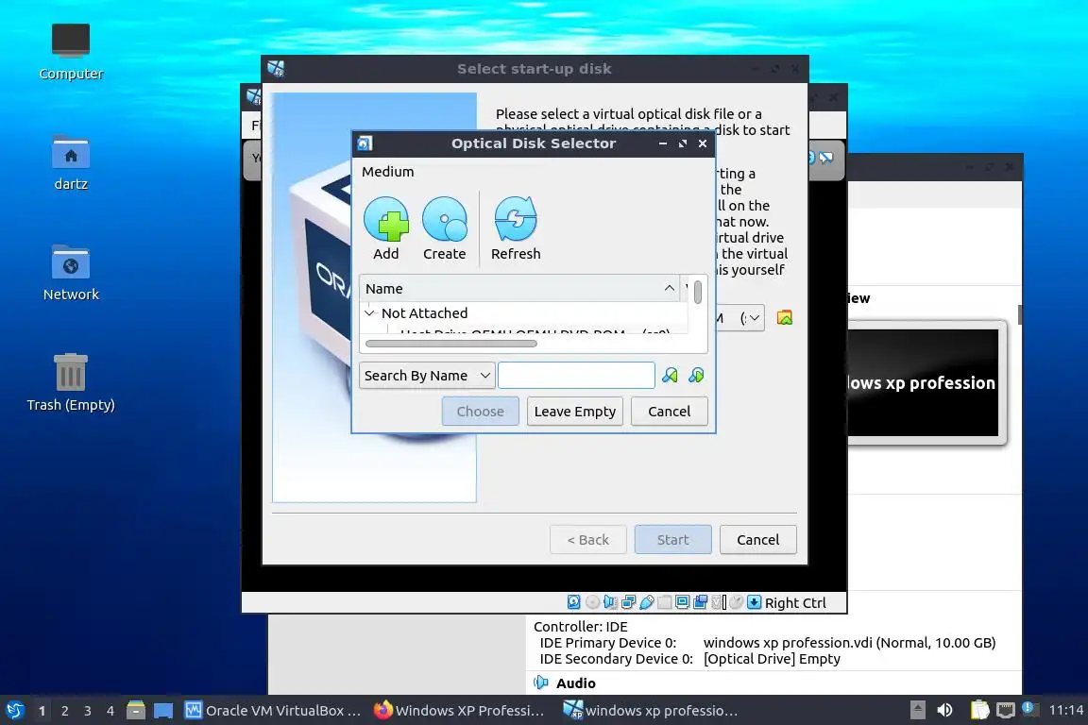
Task: Click windows xp profession.vdi storage entry
Action: [849, 643]
